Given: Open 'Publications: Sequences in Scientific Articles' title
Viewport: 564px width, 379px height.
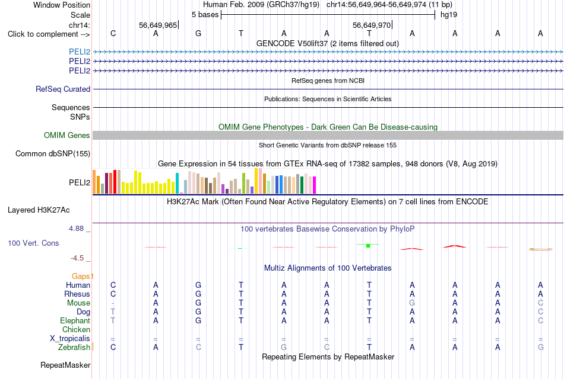Looking at the screenshot, I should (328, 99).
